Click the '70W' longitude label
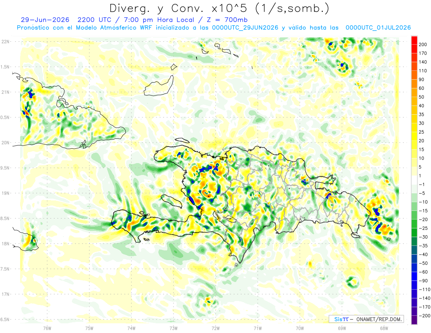The image size is (431, 333). coord(300,328)
